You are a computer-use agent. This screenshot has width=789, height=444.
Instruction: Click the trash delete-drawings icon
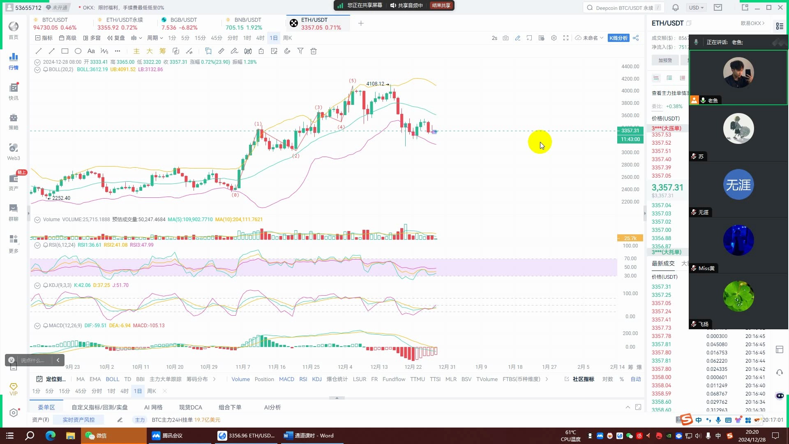point(314,51)
